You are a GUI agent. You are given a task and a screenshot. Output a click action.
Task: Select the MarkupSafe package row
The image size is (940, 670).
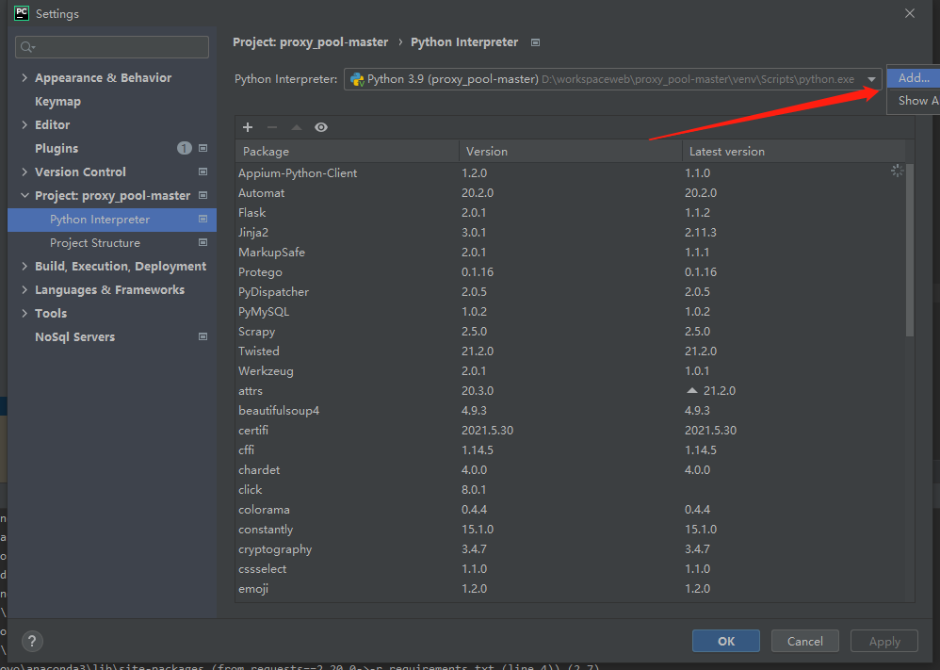coord(570,252)
